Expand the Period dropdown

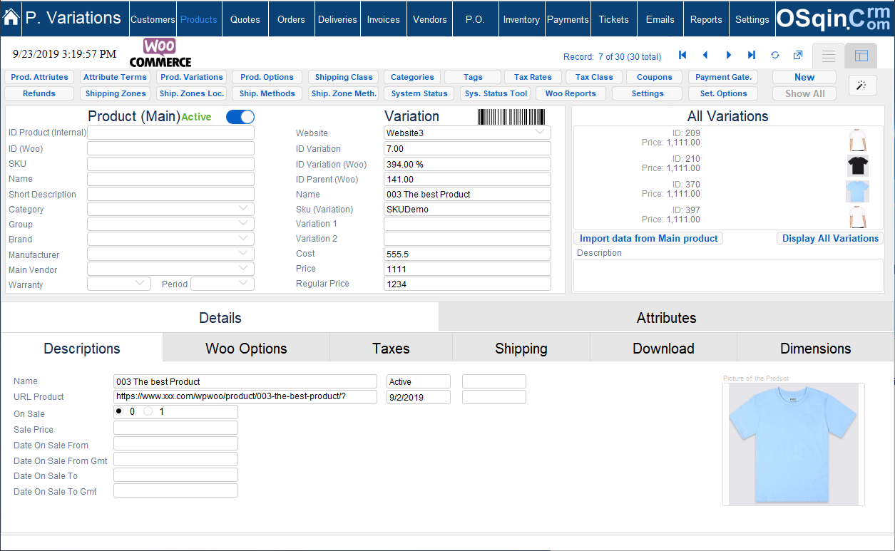tap(223, 284)
